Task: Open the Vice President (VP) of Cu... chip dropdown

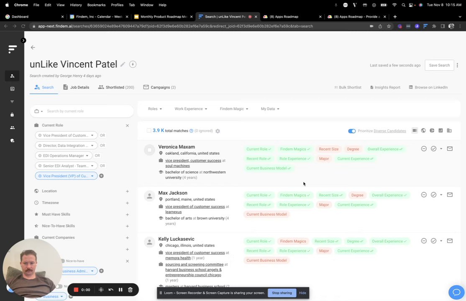Action: (x=92, y=176)
